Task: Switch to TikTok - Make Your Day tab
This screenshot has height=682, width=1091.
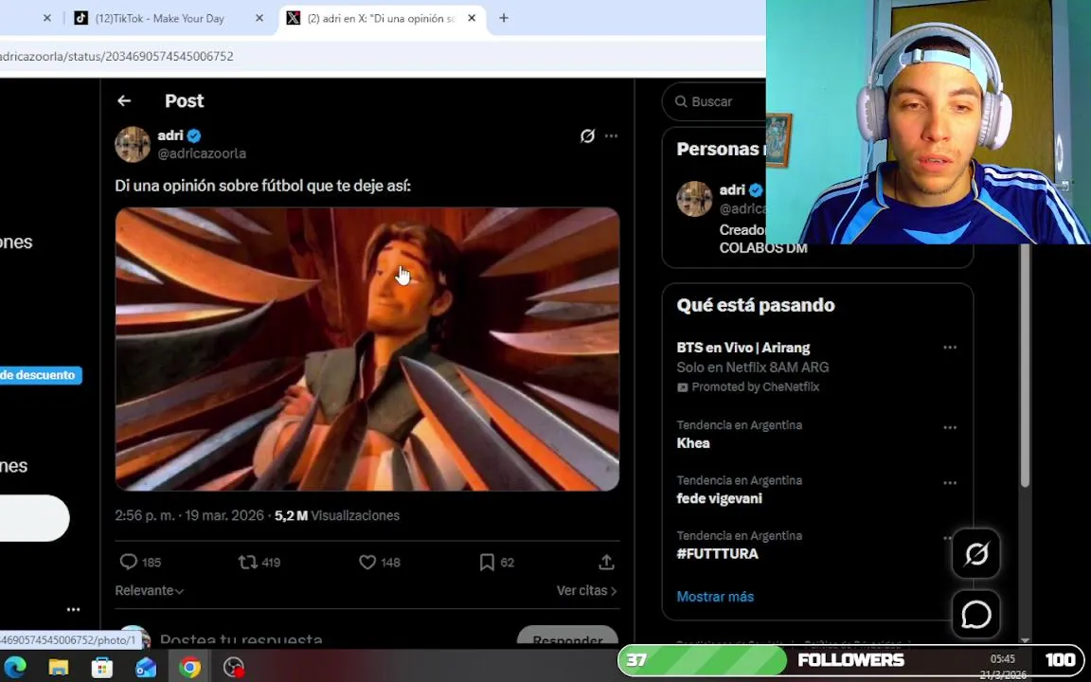Action: coord(169,18)
